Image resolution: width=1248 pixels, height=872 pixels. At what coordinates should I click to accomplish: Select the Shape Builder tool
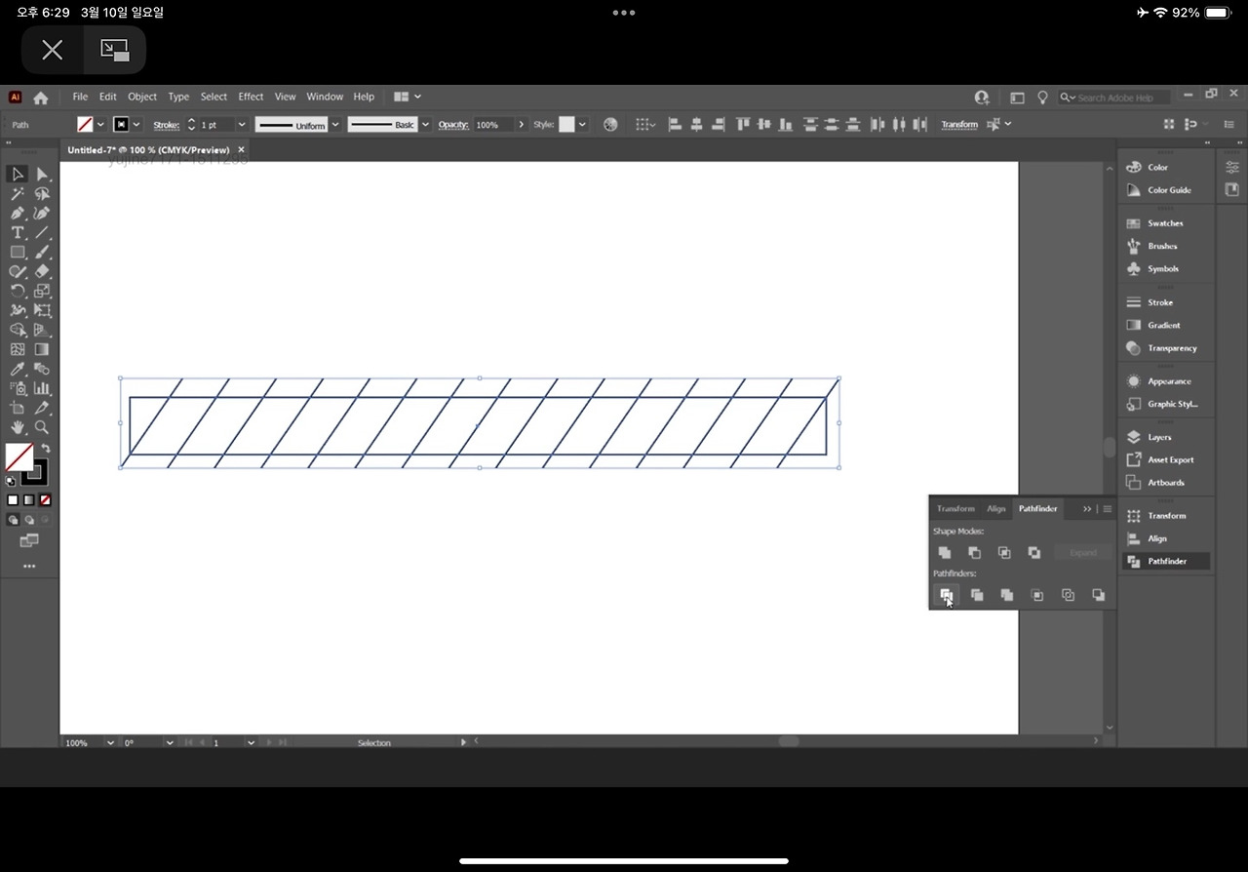click(x=18, y=330)
